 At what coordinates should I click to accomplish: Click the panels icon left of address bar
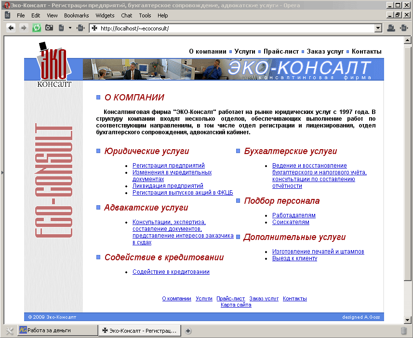pos(80,28)
